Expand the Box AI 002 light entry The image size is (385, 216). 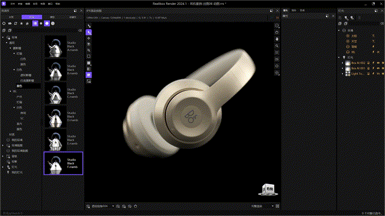[343, 63]
